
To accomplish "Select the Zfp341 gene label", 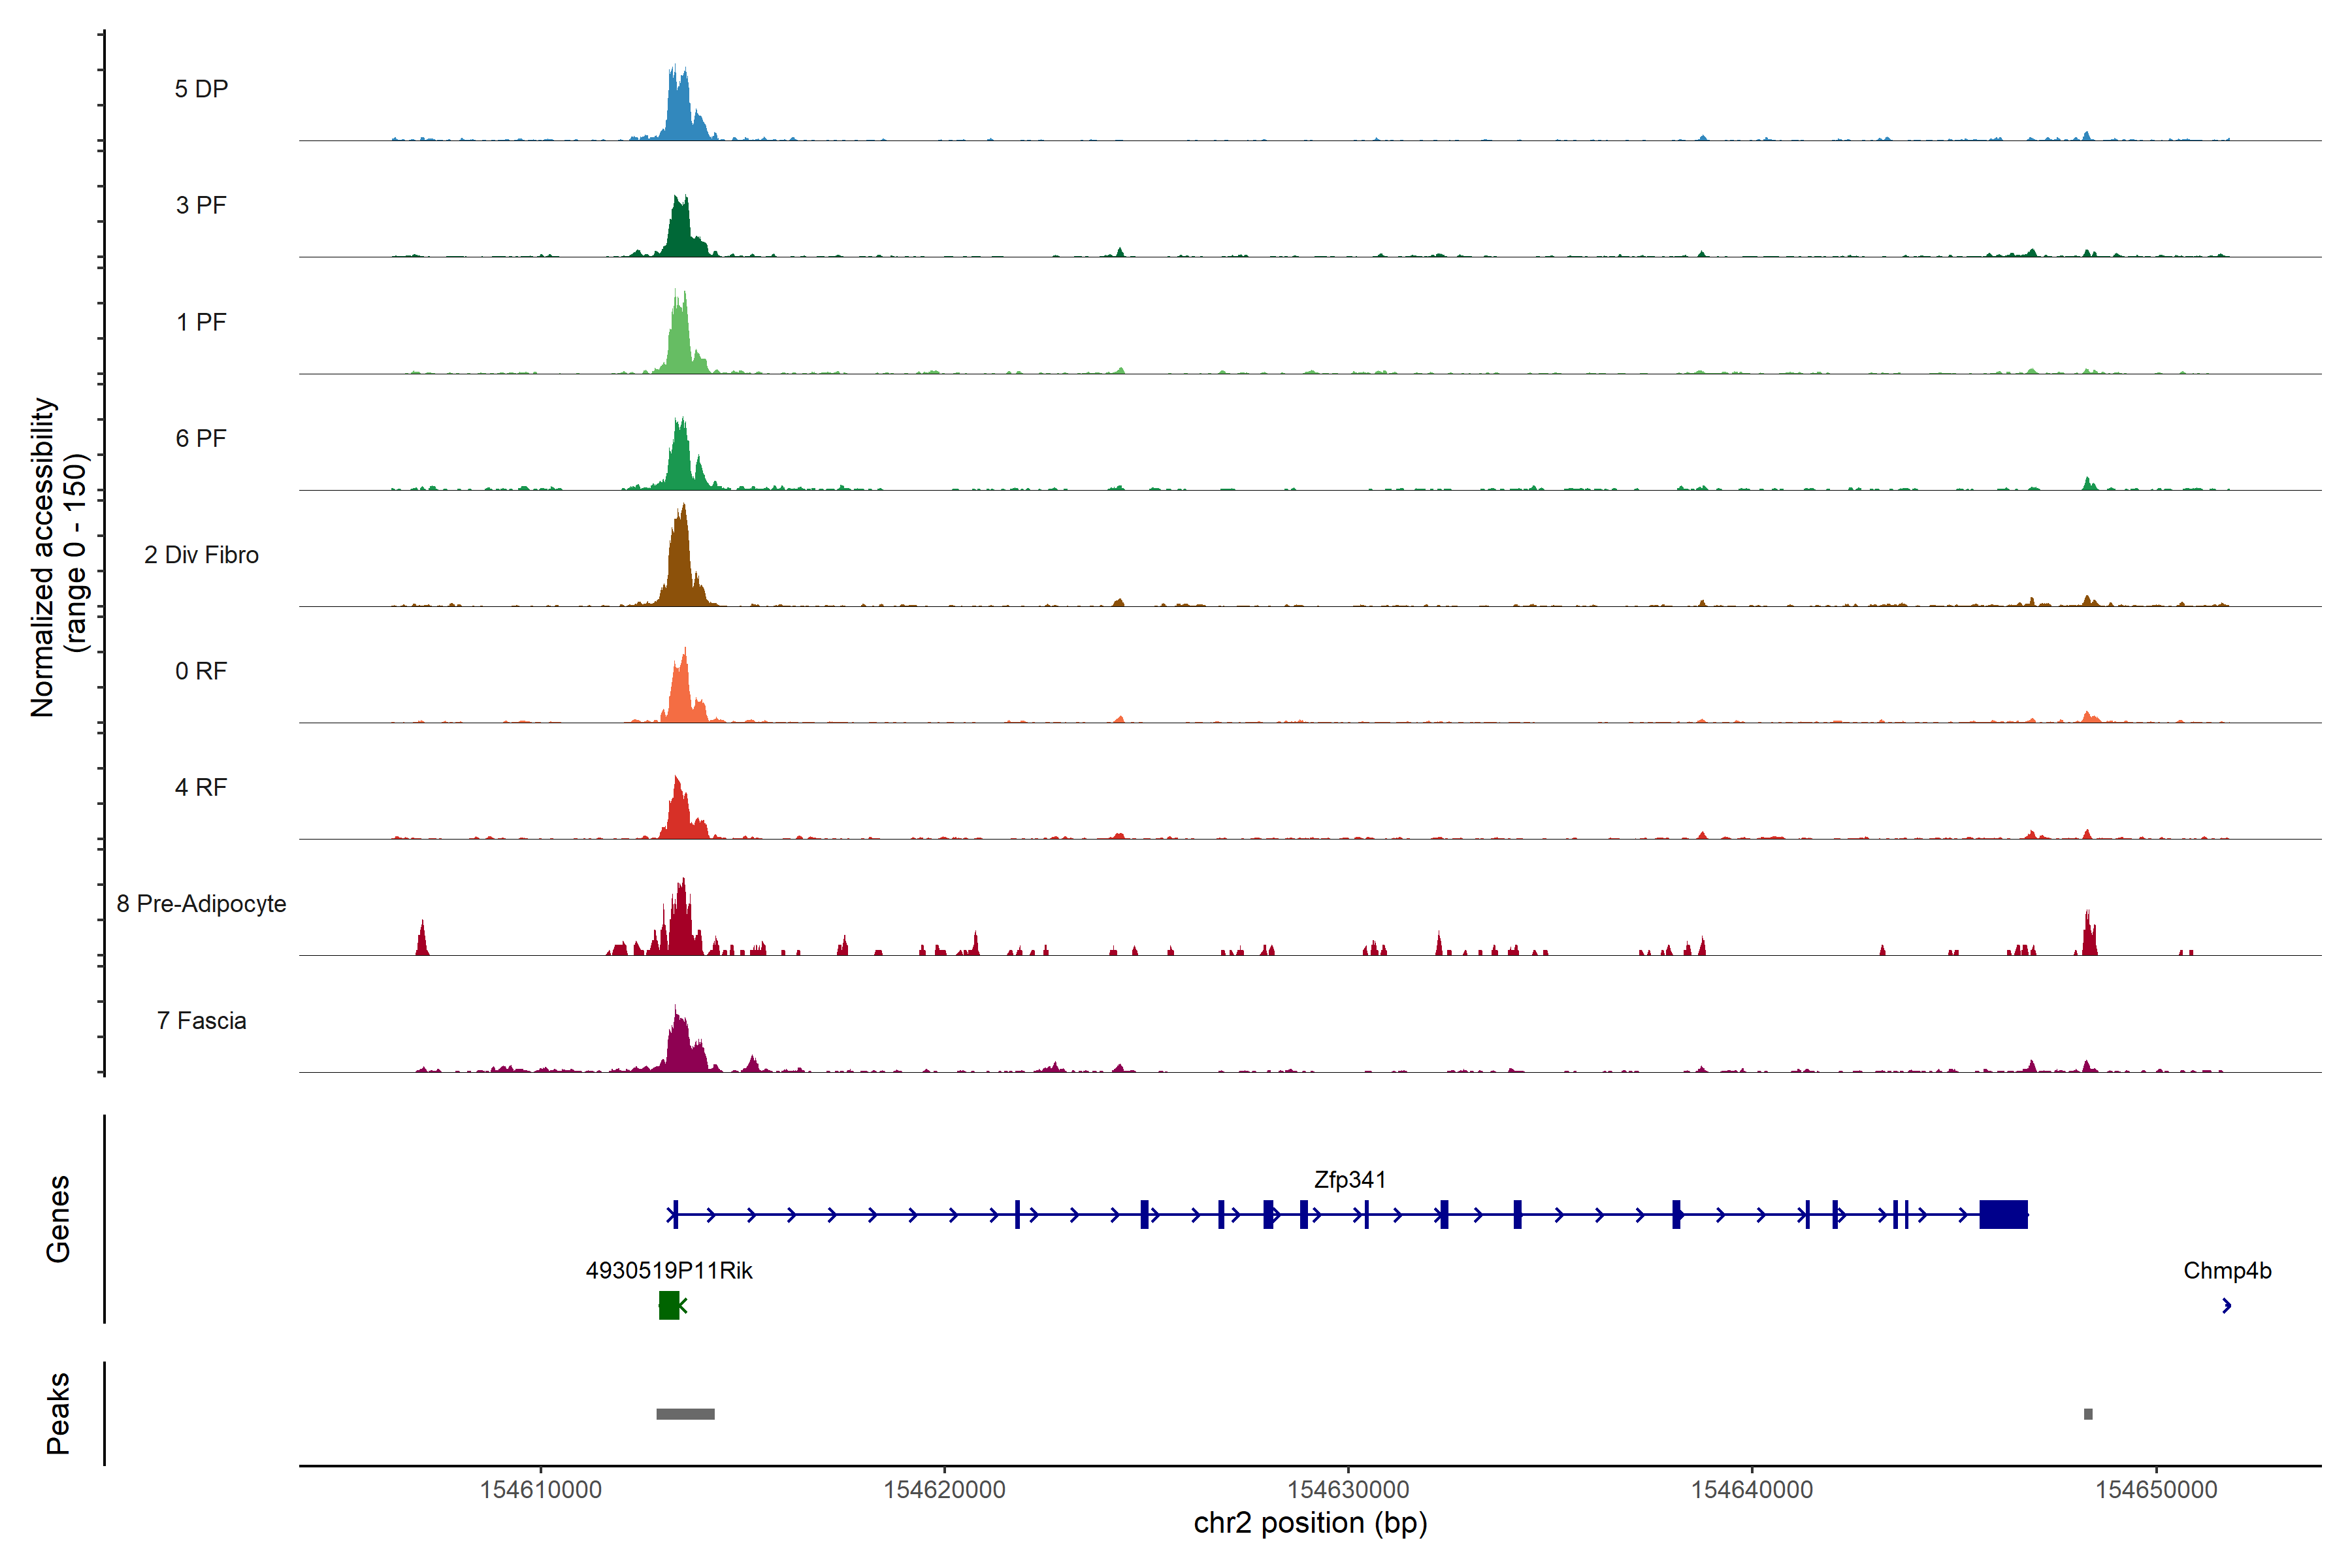I will click(x=1349, y=1179).
